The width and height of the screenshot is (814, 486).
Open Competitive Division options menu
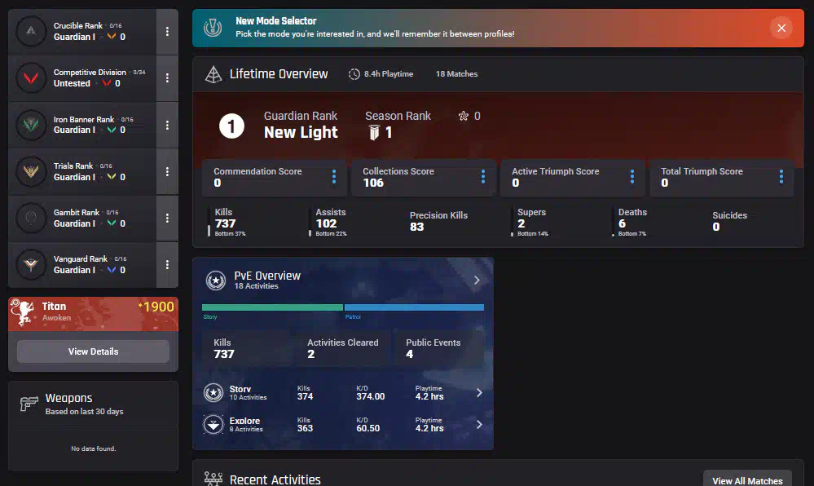pyautogui.click(x=167, y=78)
